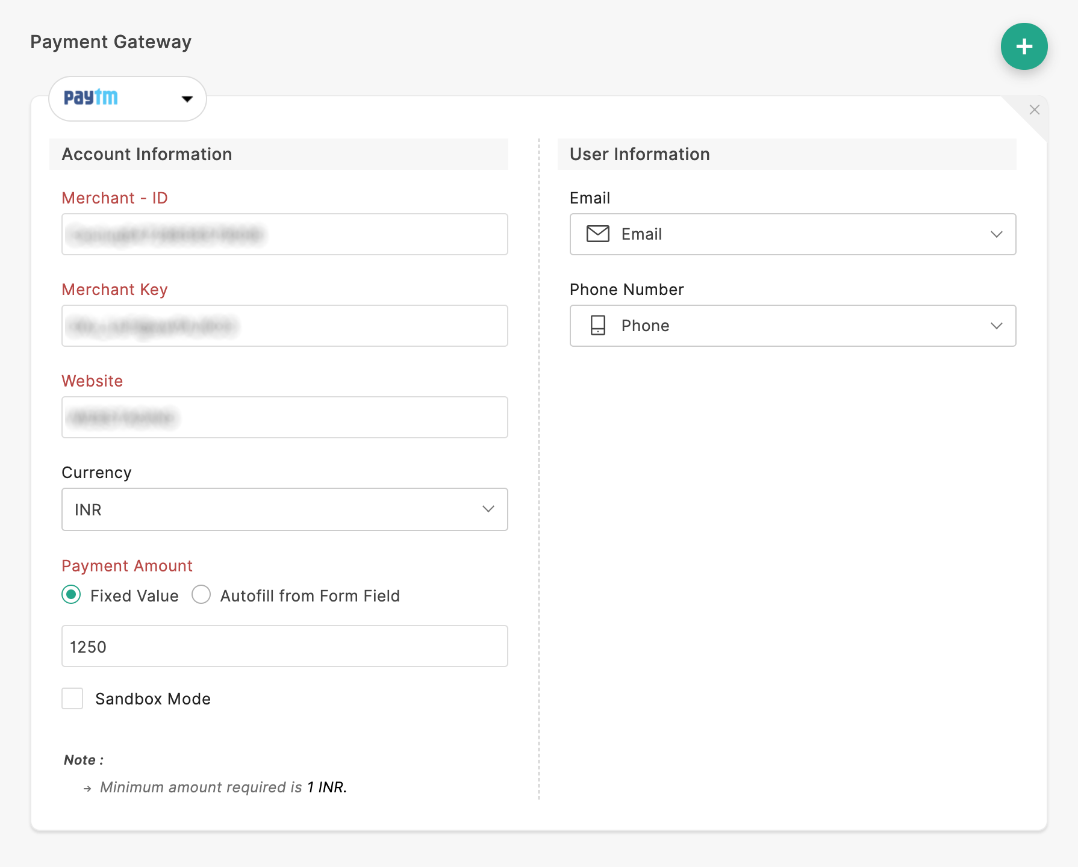Select the Fixed Value radio button

[71, 595]
